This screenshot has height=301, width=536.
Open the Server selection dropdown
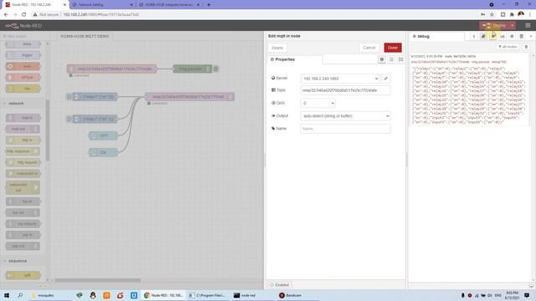[x=340, y=79]
